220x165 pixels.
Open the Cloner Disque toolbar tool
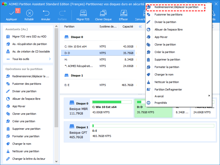pyautogui.click(x=103, y=15)
